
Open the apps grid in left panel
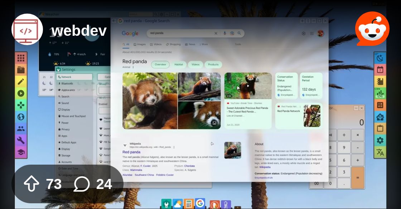coord(21,58)
